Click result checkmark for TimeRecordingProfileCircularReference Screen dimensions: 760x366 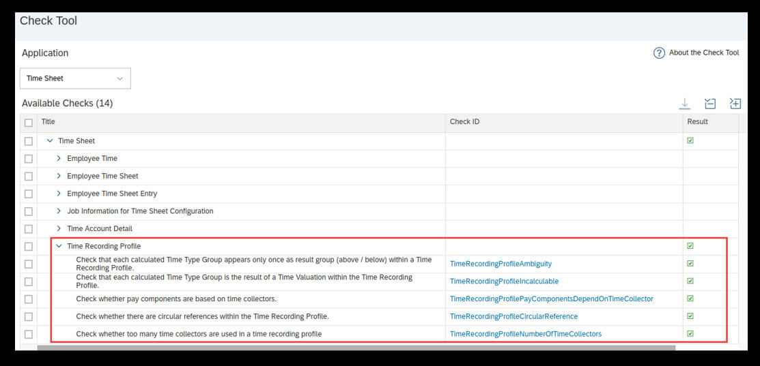coord(690,316)
